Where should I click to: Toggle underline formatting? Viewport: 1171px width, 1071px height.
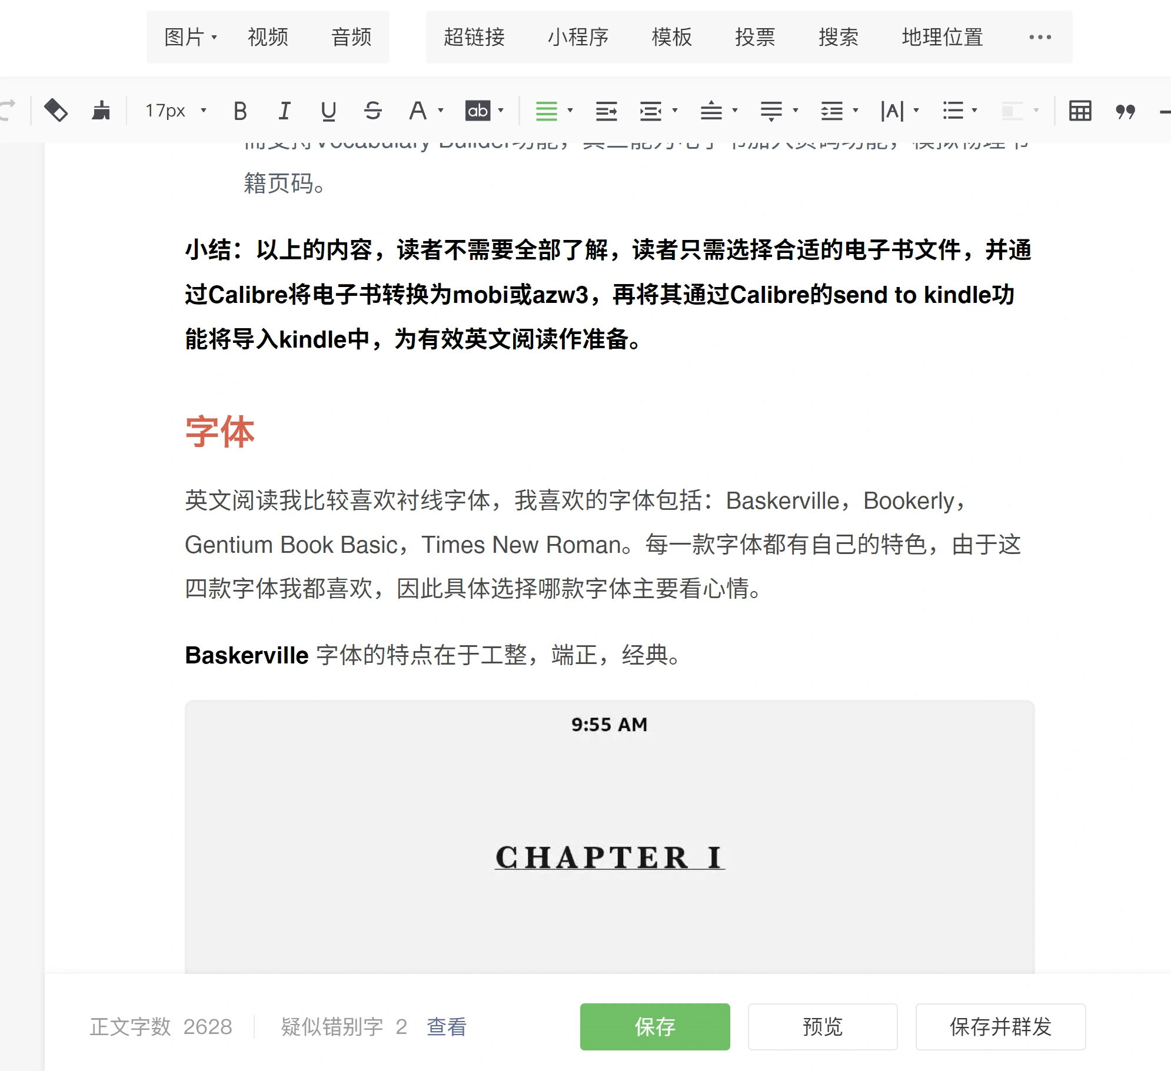pyautogui.click(x=329, y=111)
